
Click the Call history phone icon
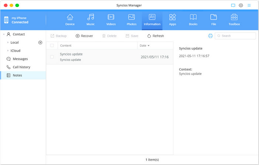point(9,67)
